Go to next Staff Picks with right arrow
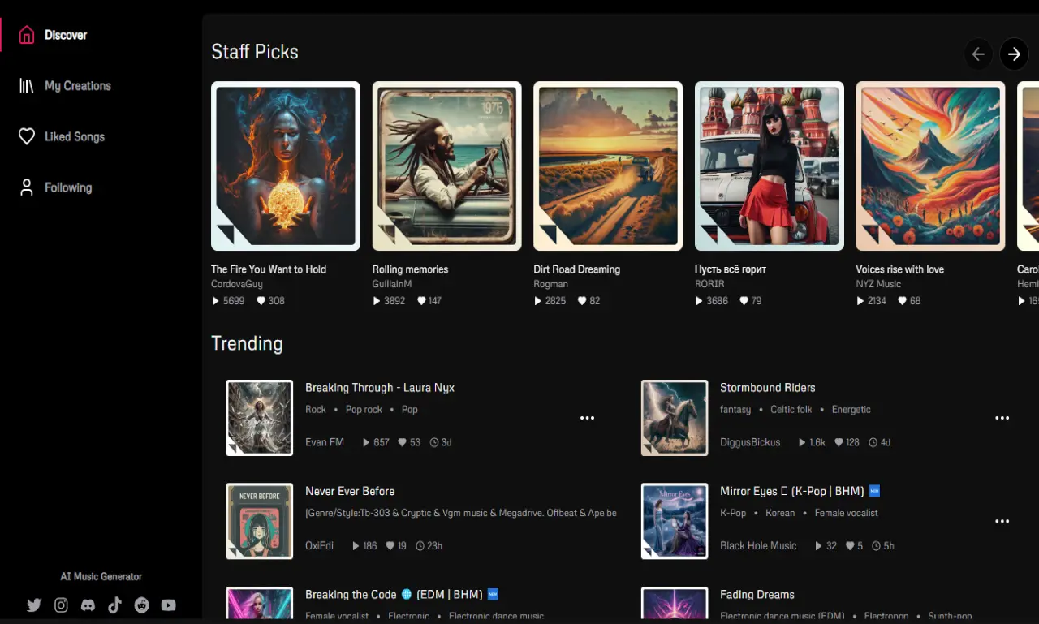This screenshot has height=624, width=1039. click(x=1014, y=54)
